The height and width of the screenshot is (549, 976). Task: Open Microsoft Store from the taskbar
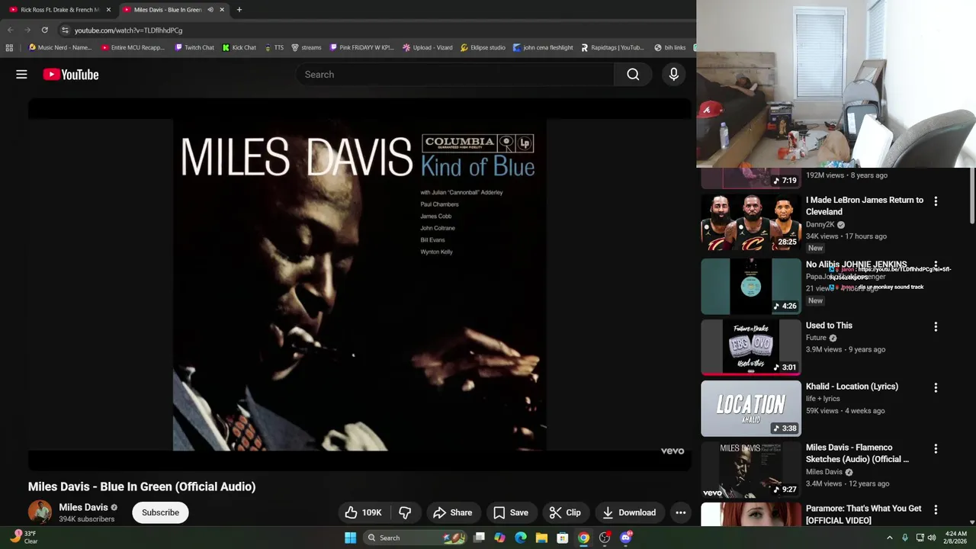tap(562, 538)
